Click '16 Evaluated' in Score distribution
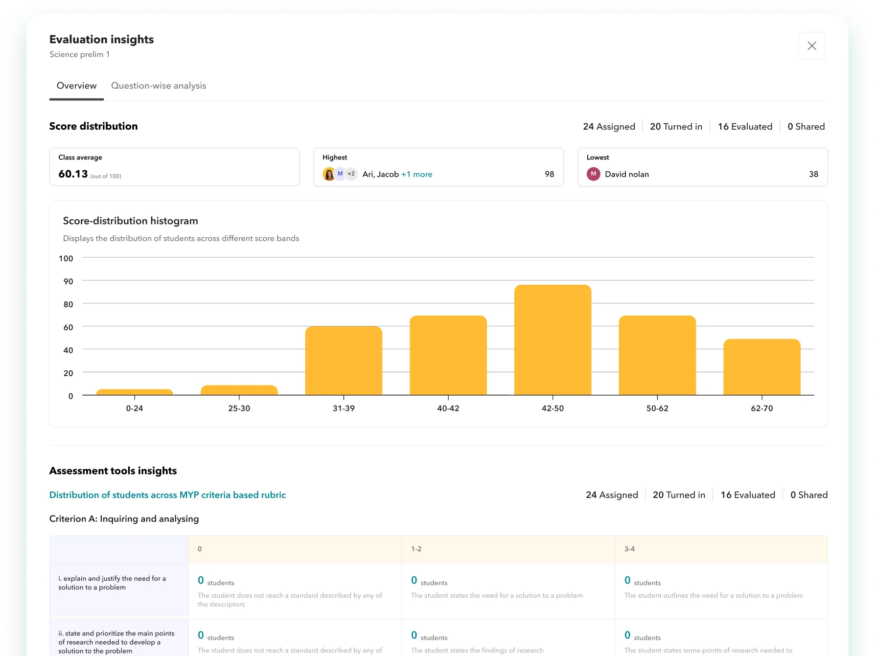This screenshot has height=656, width=875. (745, 127)
